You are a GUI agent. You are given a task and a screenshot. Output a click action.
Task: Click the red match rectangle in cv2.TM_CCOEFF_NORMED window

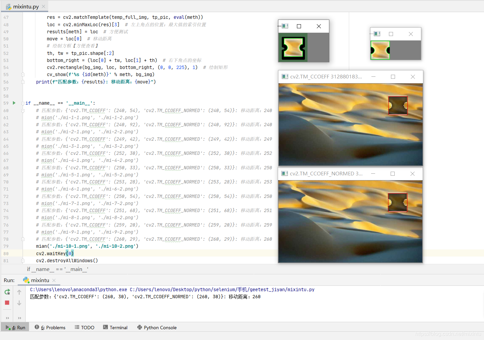point(397,202)
